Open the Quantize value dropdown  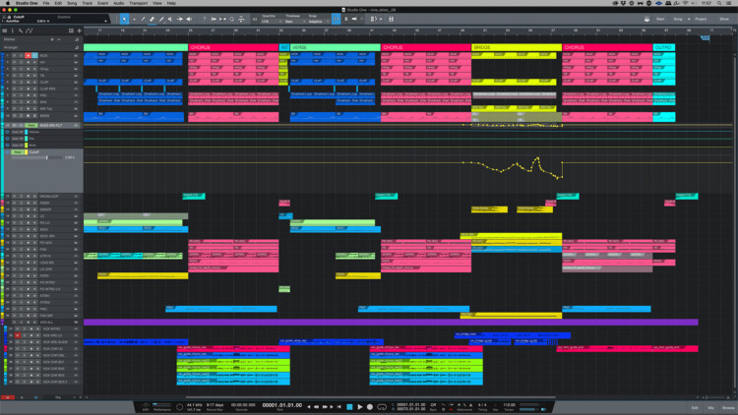point(272,22)
